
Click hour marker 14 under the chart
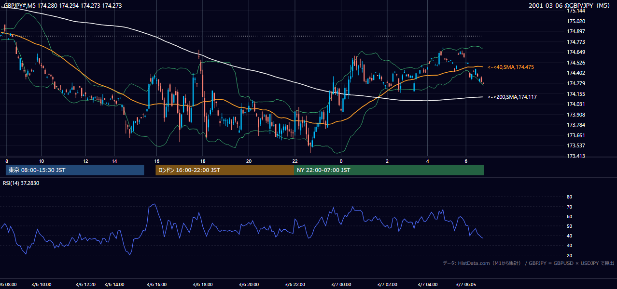115,160
